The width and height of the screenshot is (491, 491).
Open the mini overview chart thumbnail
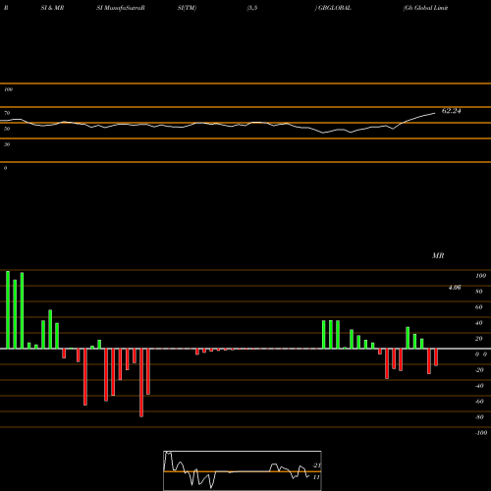[x=243, y=470]
